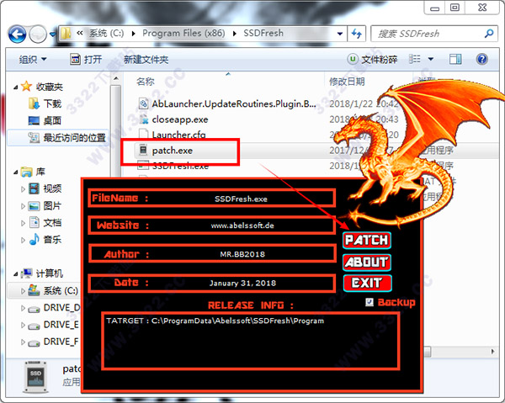Click the FileName field SSDFresh.exe
Image resolution: width=505 pixels, height=403 pixels.
241,199
